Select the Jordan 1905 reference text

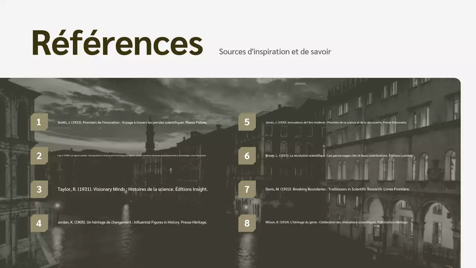(132, 222)
